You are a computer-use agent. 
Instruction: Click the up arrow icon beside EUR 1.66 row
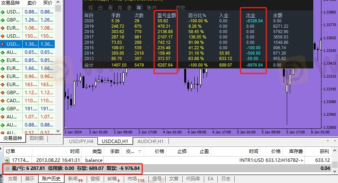coord(3,68)
